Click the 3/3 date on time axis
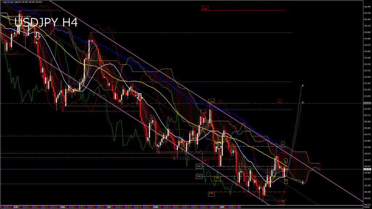Screen dimensions: 372x209 [x=109, y=207]
